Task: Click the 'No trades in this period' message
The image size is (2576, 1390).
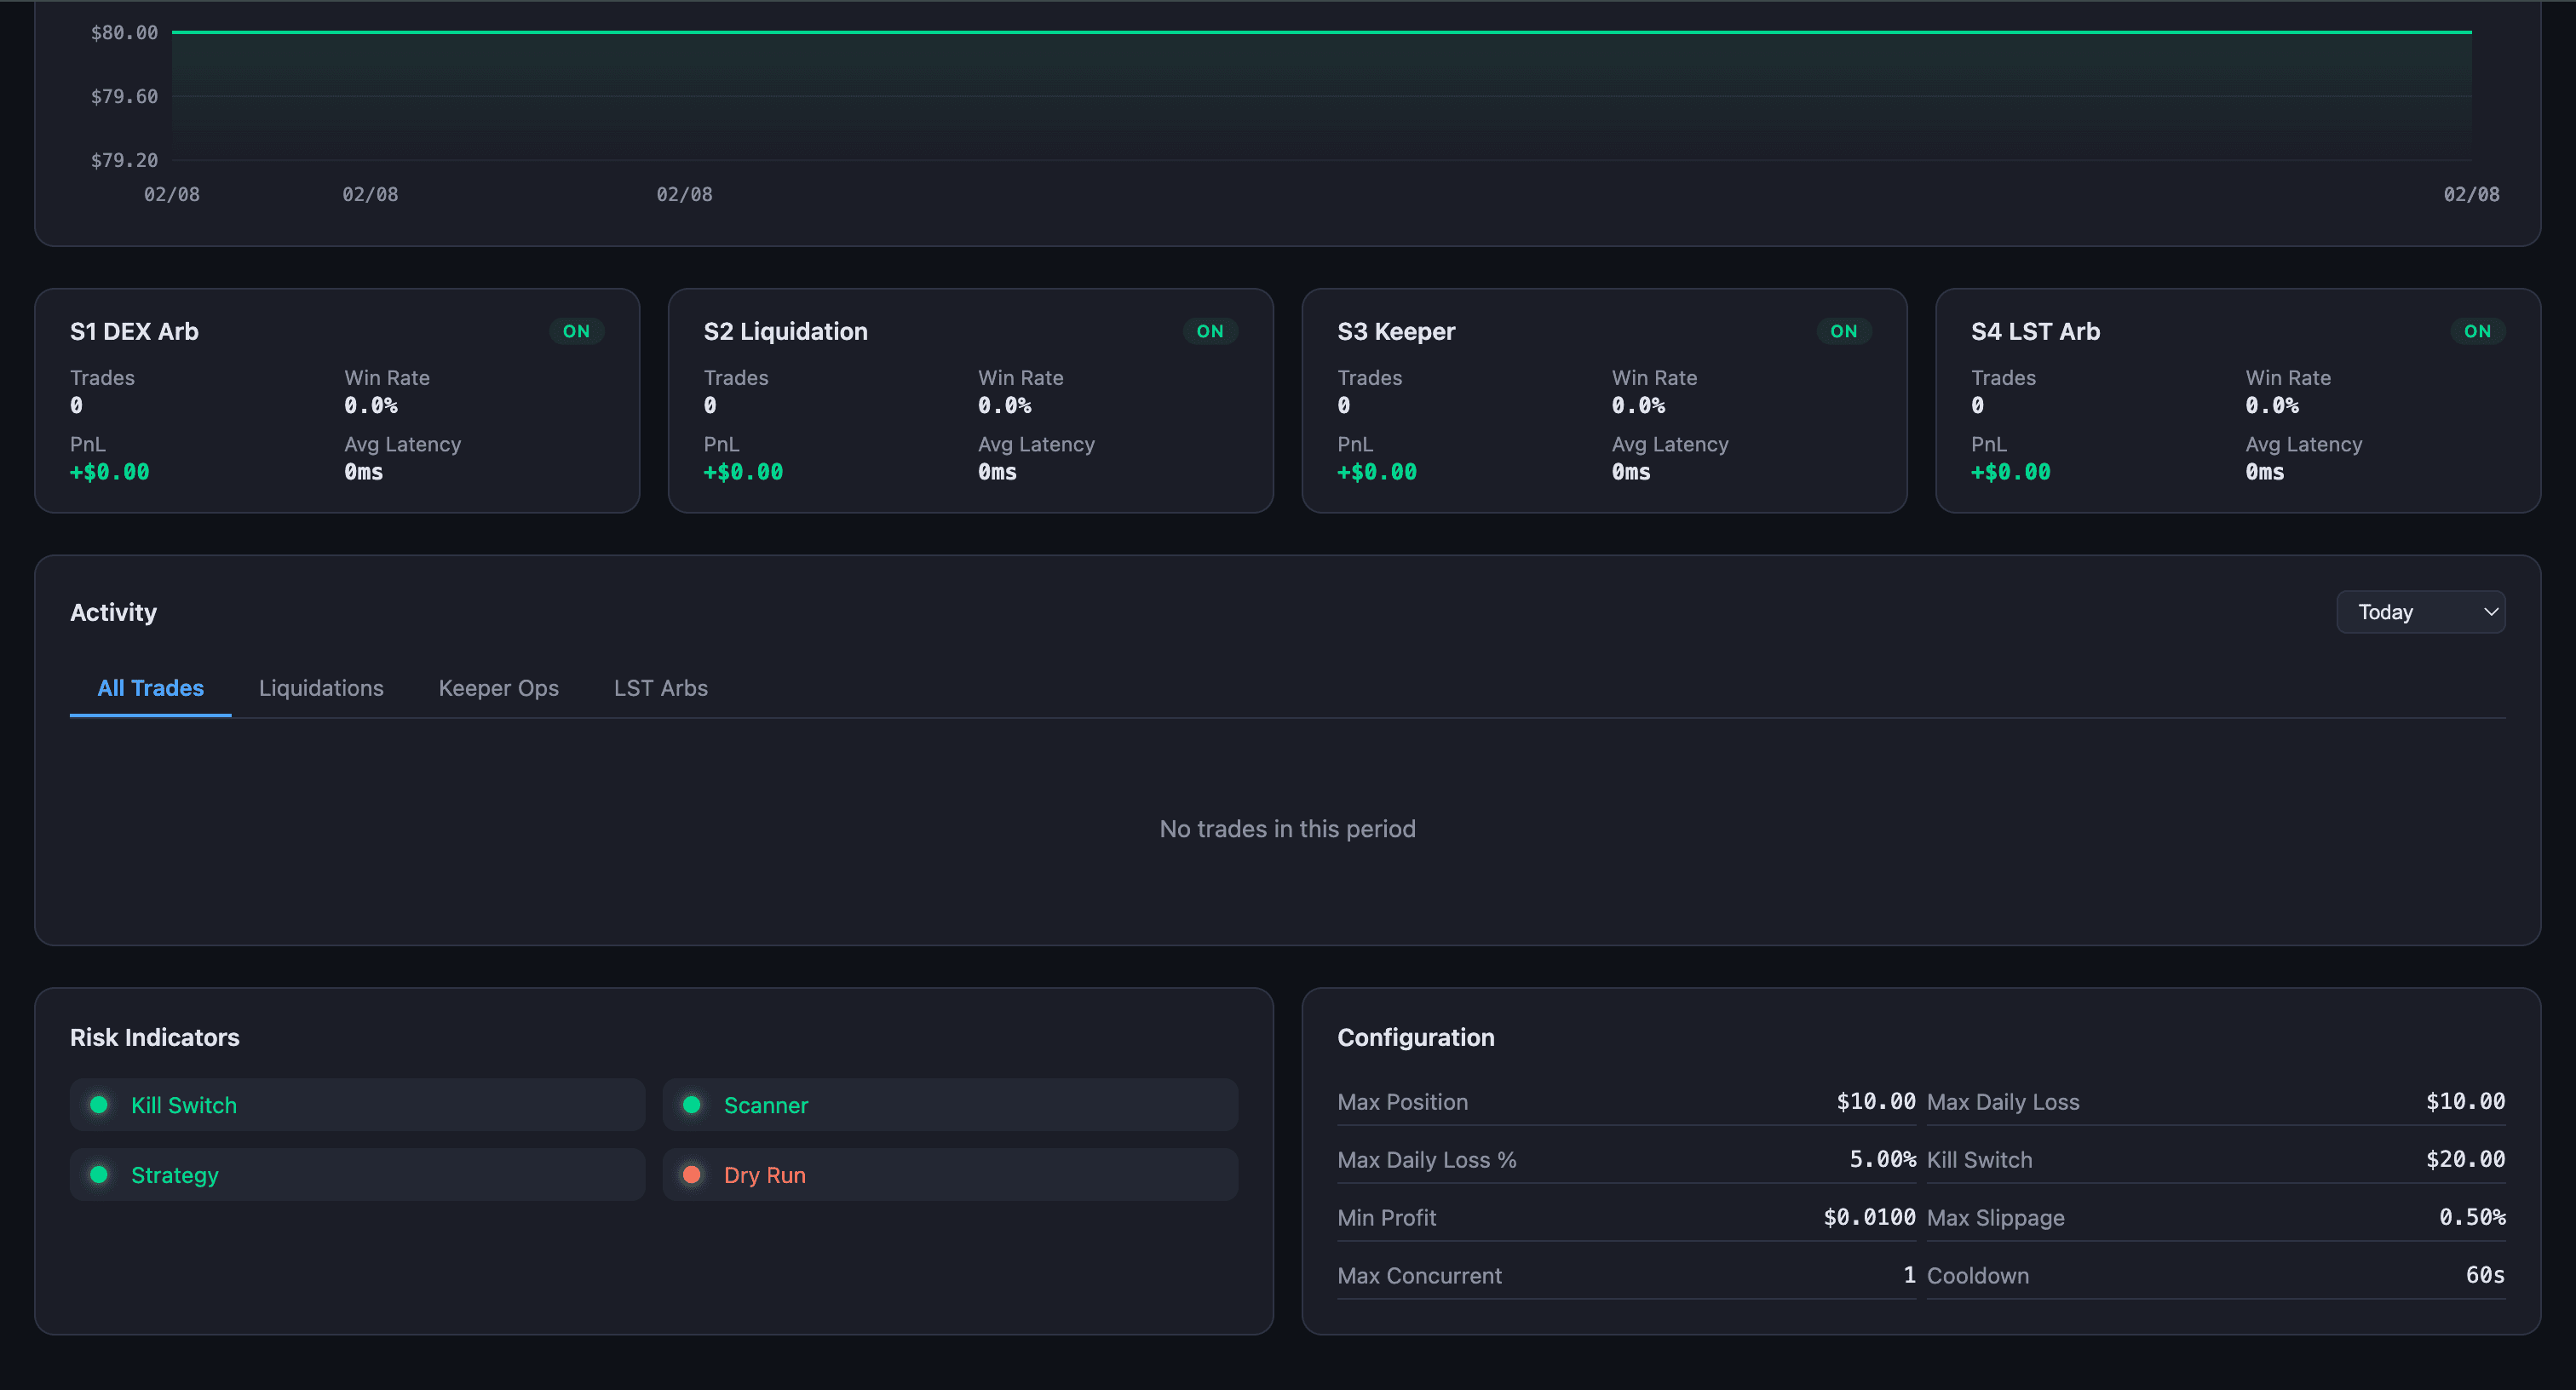Action: point(1287,829)
